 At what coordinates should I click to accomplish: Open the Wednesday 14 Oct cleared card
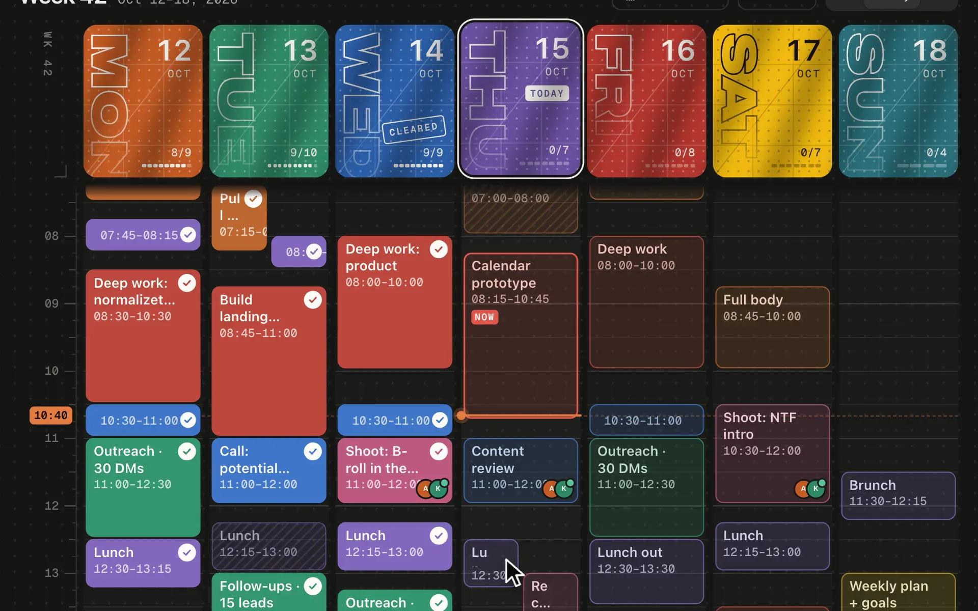pos(394,101)
